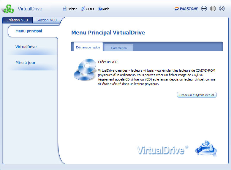The image size is (231, 170).
Task: Click the green VirtualDrive logo icon
Action: 9,9
